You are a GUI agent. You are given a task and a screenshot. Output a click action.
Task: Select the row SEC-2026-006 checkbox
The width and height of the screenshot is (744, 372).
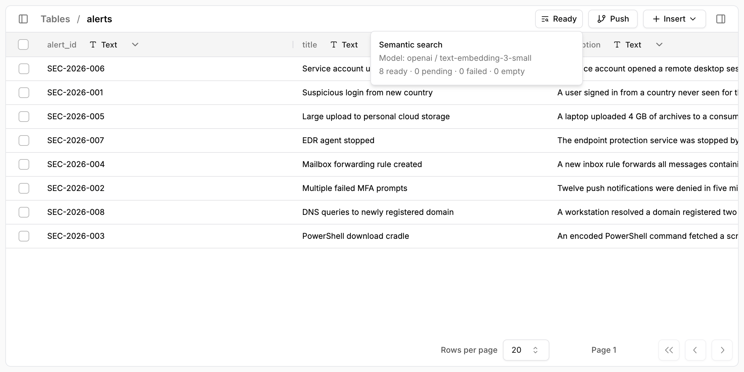tap(24, 69)
